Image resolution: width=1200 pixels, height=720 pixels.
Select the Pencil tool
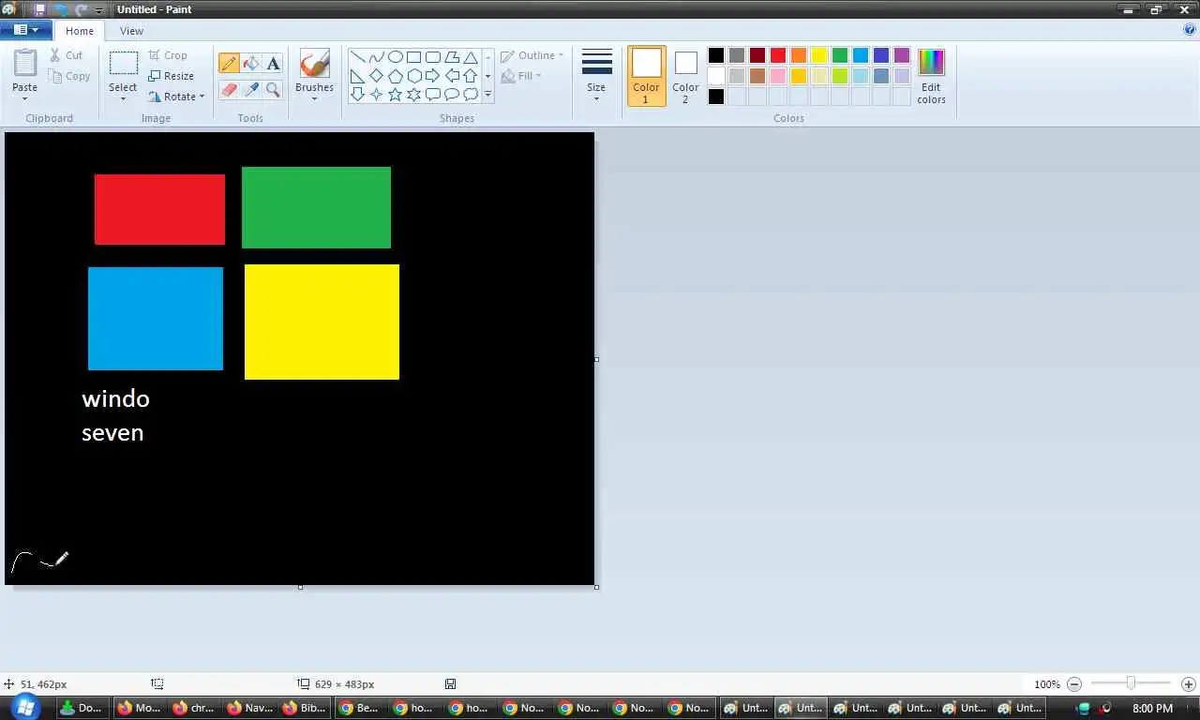point(229,64)
